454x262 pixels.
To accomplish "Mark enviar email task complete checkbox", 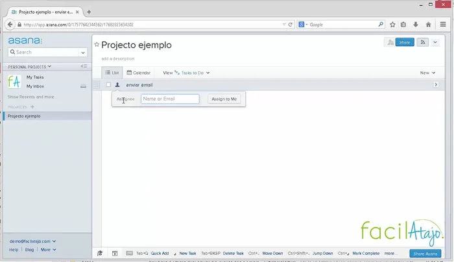I will coord(108,85).
